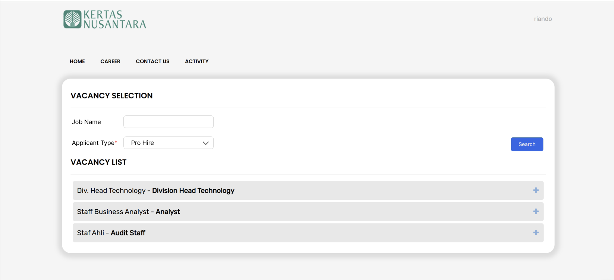Viewport: 614px width, 280px height.
Task: Click the riando username link
Action: coord(542,19)
